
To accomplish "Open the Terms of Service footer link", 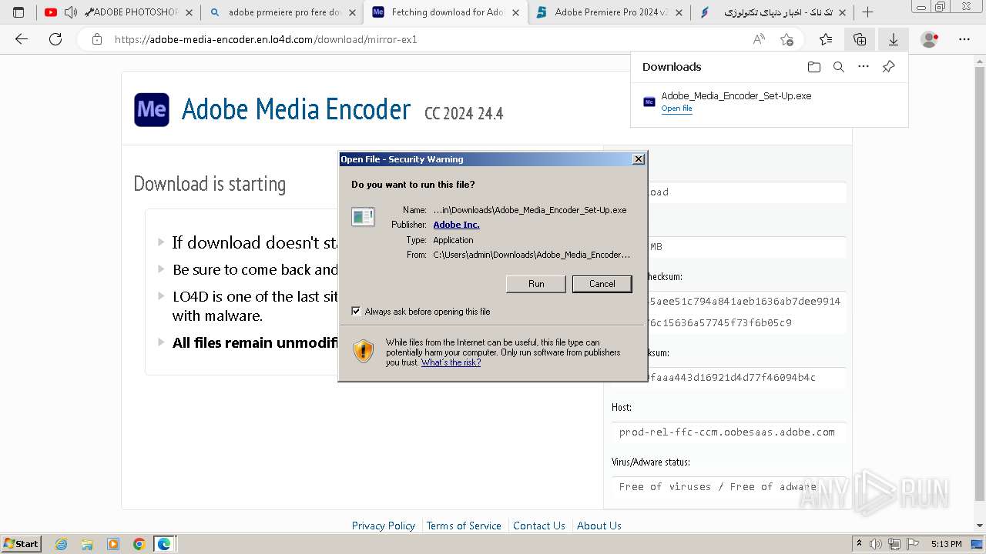I will coord(464,526).
